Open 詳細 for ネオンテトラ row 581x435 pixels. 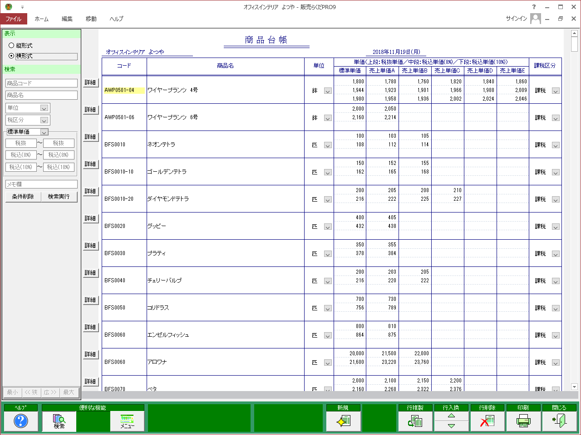click(90, 137)
